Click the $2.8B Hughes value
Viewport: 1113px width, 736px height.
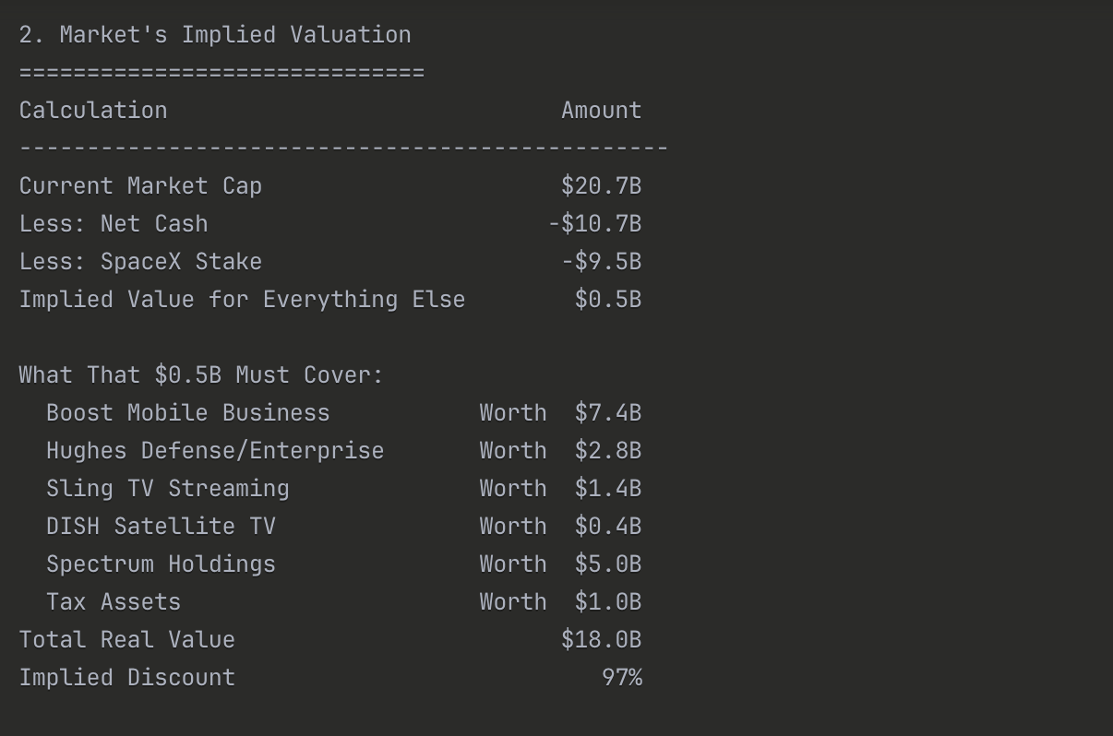coord(608,451)
